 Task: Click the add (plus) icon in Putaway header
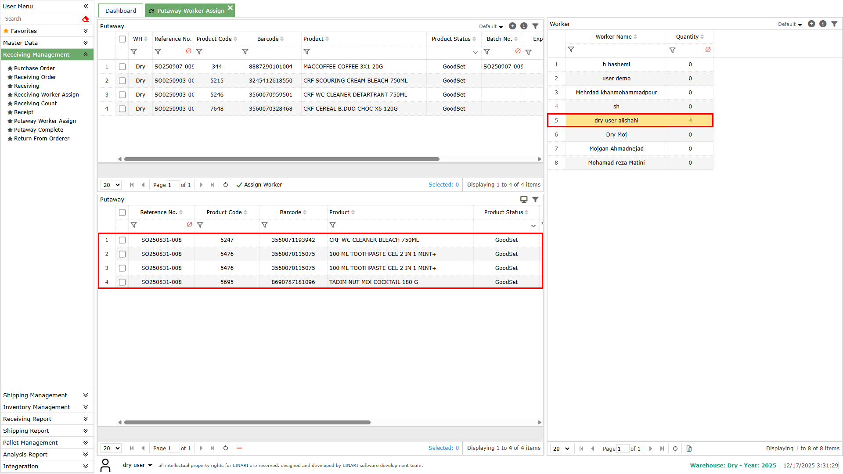coord(512,26)
